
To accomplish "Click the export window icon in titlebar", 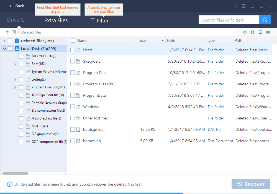I will 235,6.
